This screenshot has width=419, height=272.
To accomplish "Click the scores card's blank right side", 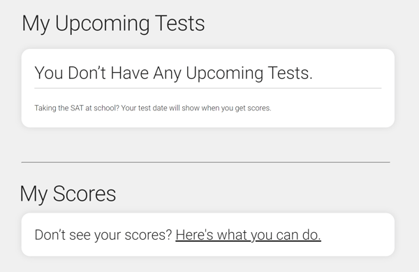I will coord(357,235).
